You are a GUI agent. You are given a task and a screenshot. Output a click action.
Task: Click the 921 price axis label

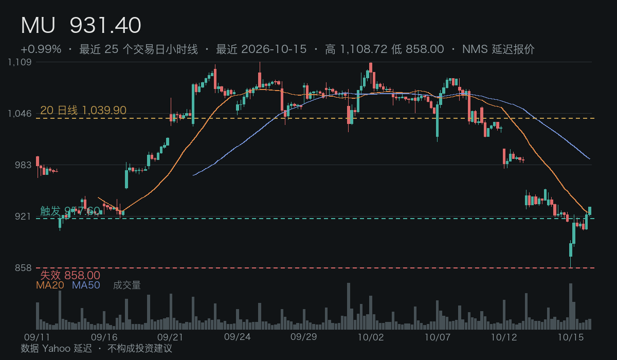[x=24, y=217]
